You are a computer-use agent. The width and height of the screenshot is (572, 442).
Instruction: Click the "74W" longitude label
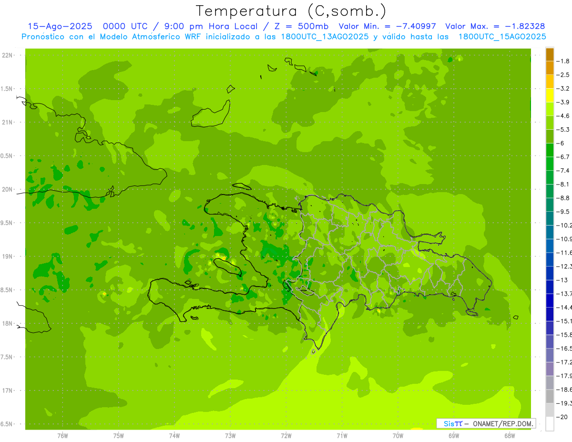pyautogui.click(x=174, y=435)
